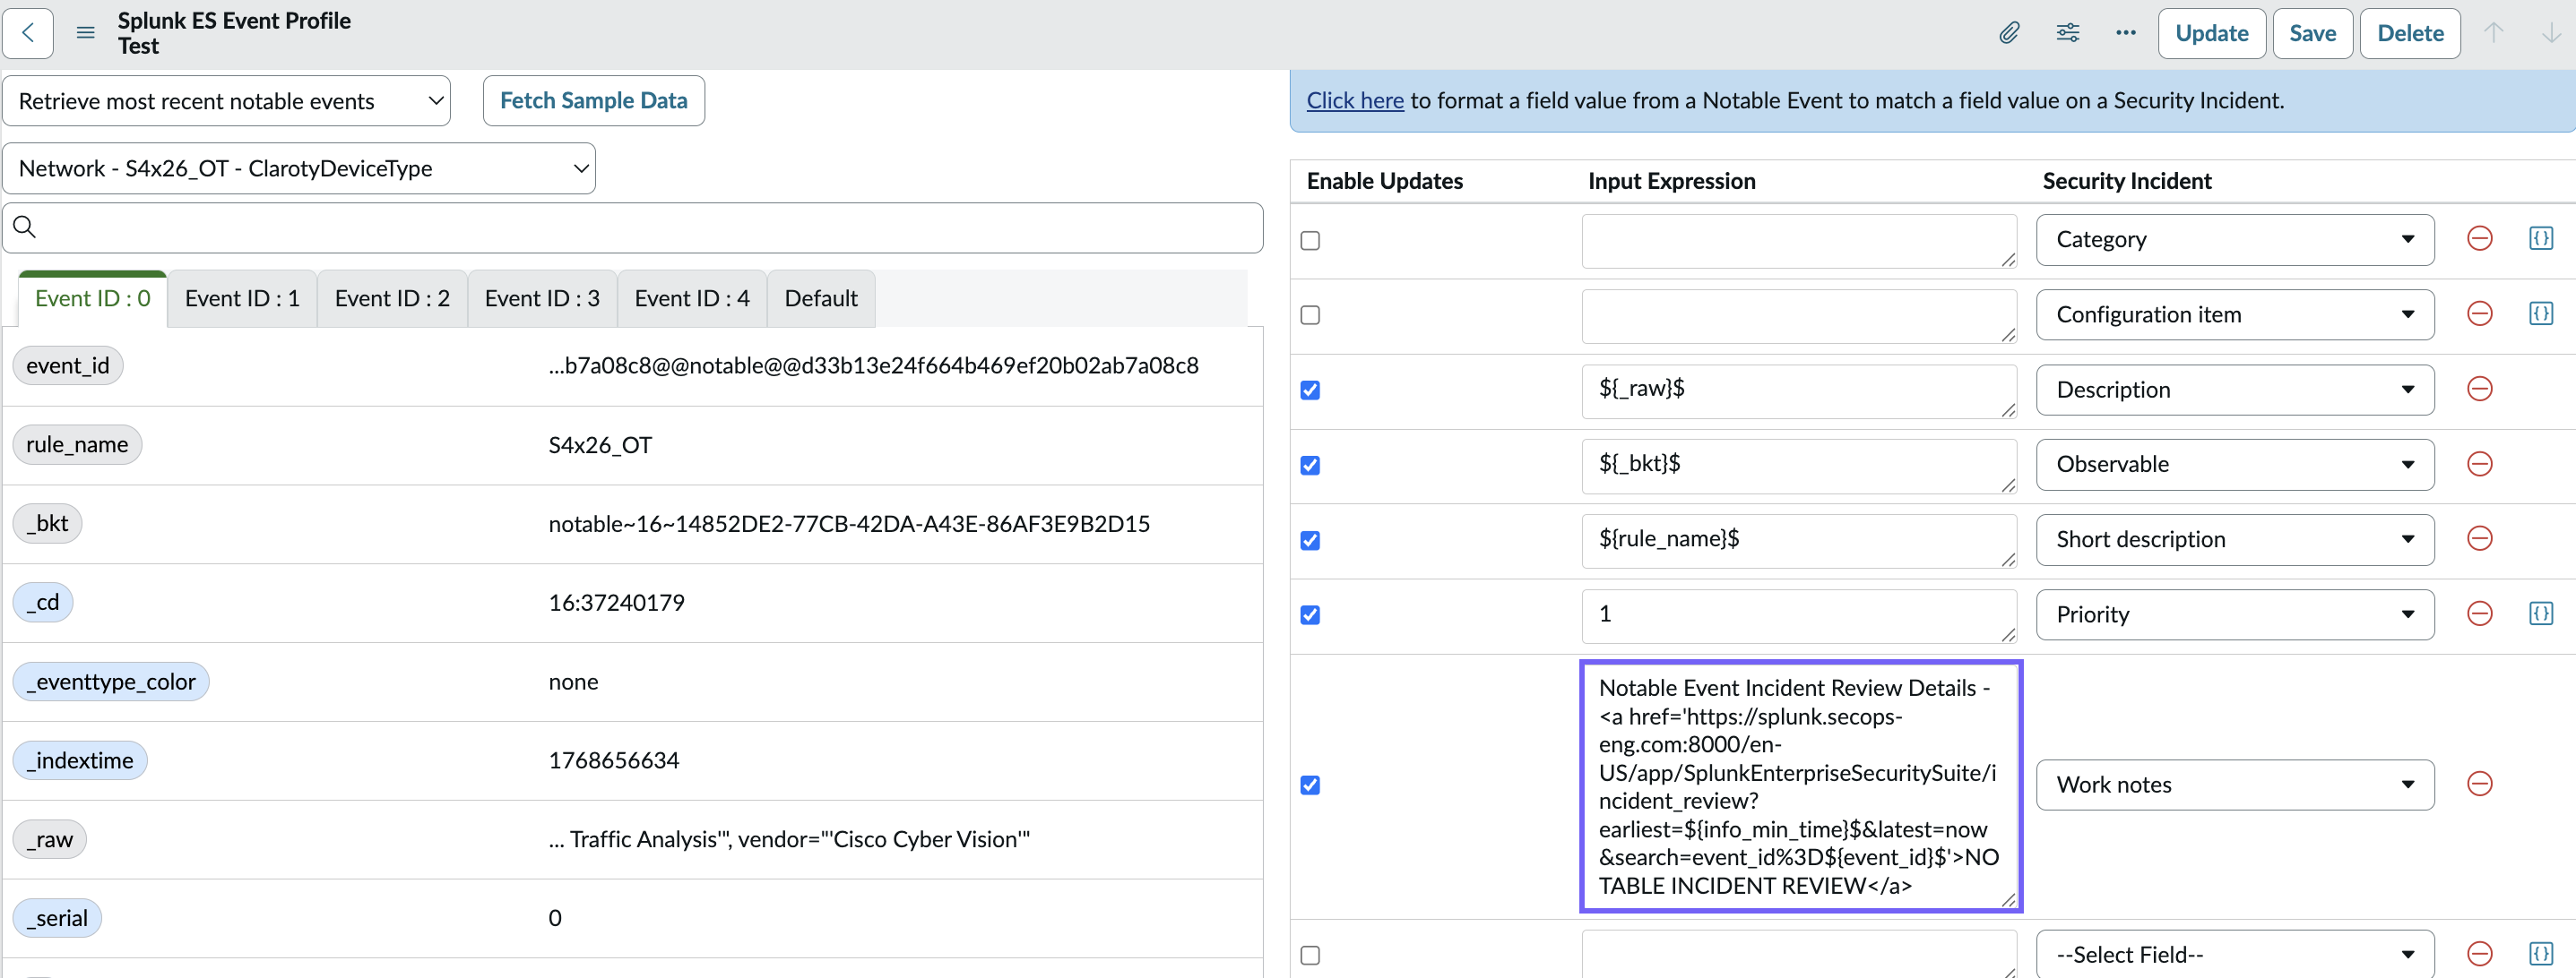This screenshot has height=978, width=2576.
Task: Open Retrieve most recent notable events dropdown
Action: pos(227,101)
